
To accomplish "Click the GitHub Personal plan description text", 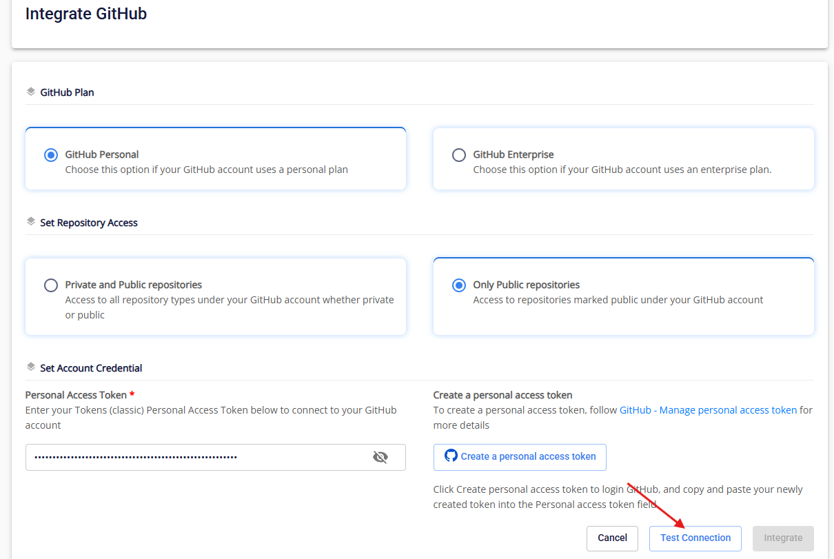I will (206, 170).
